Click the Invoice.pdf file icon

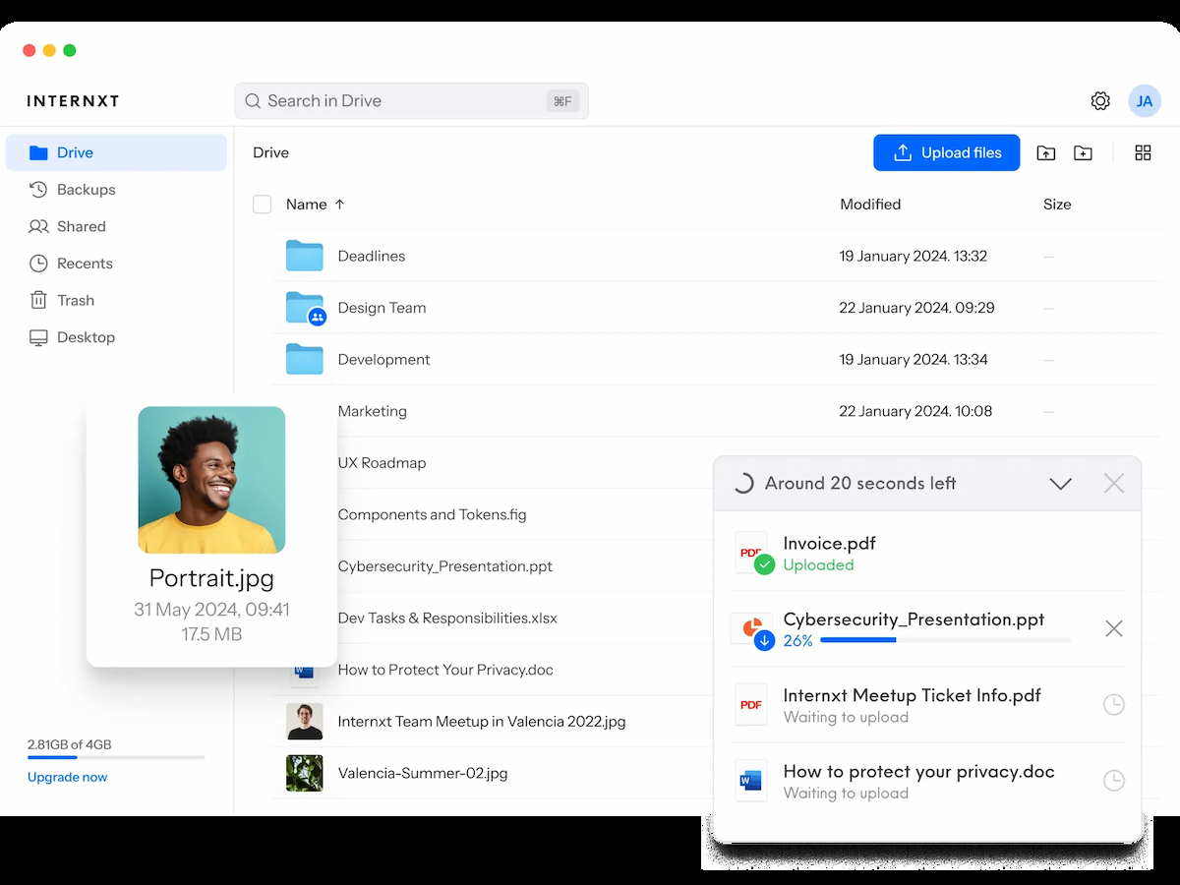coord(753,554)
